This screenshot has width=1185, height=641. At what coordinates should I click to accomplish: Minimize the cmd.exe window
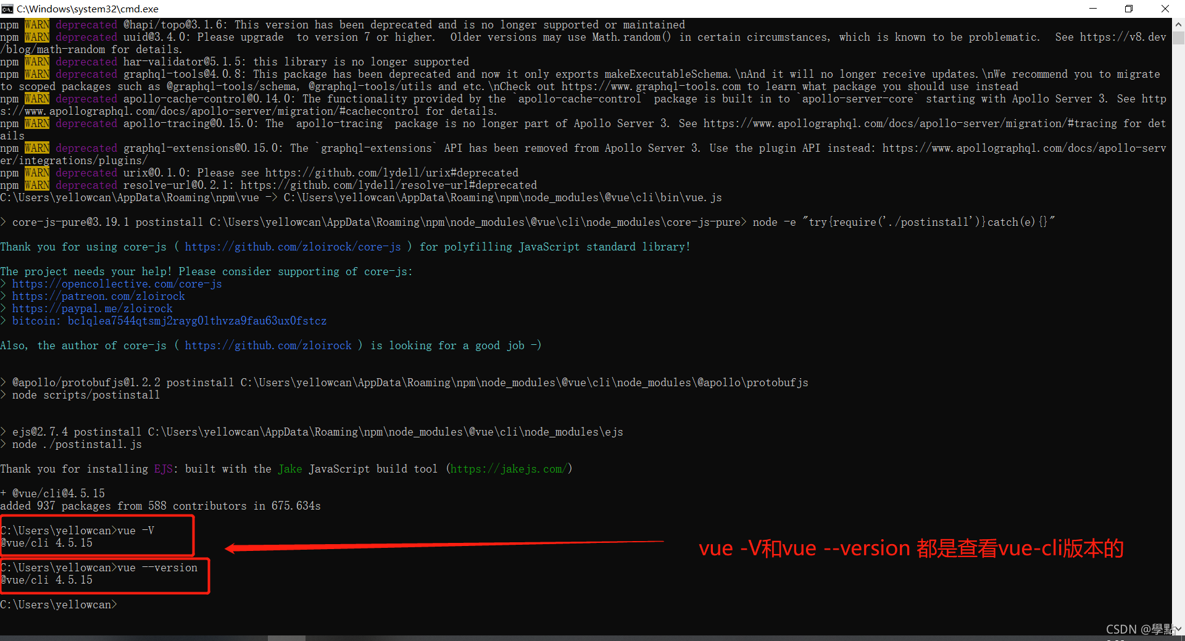[1093, 9]
